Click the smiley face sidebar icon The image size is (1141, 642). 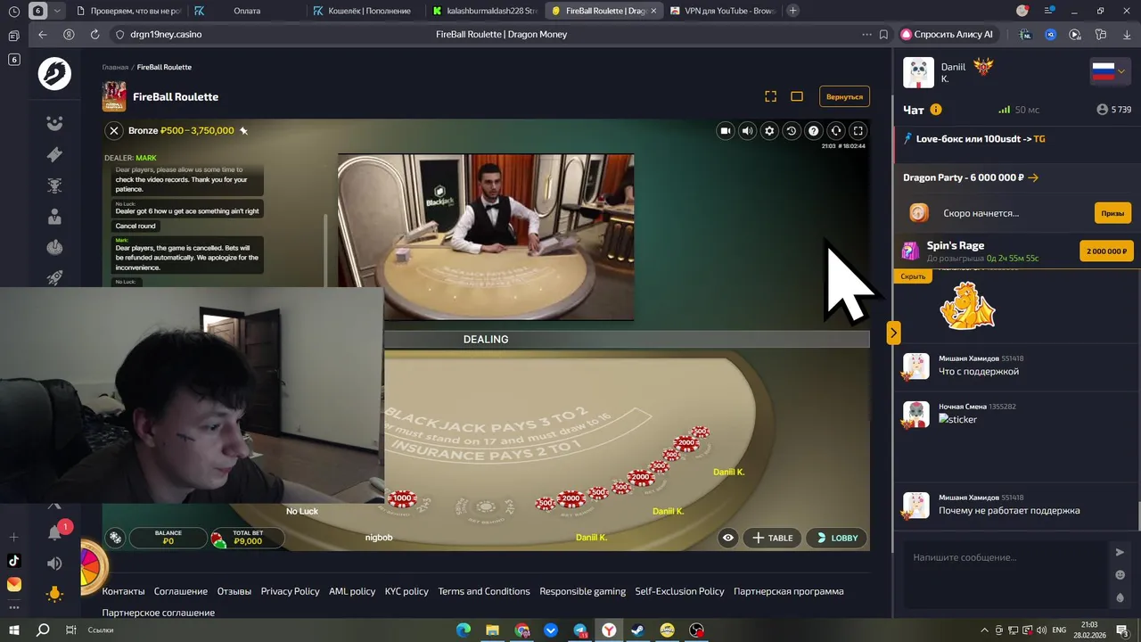point(54,123)
